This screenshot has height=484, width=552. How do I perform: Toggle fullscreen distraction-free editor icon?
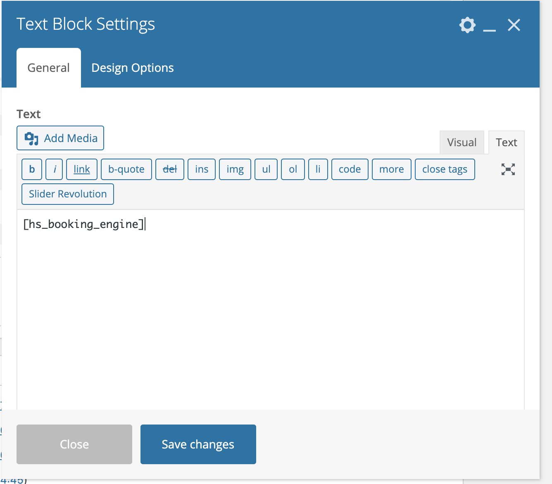(508, 169)
